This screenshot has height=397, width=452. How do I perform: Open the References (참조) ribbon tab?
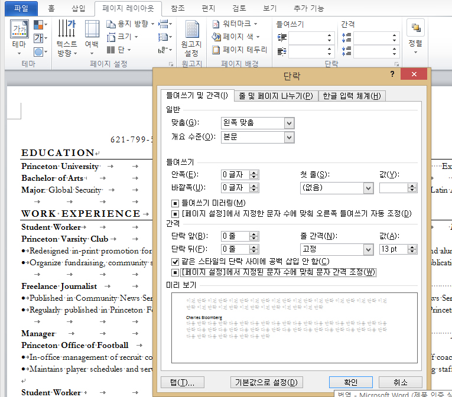click(177, 8)
